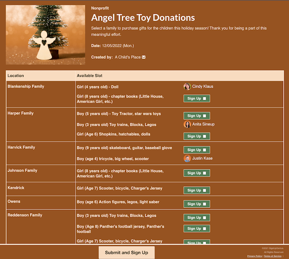
Task: Click the Location column header
Action: point(16,76)
